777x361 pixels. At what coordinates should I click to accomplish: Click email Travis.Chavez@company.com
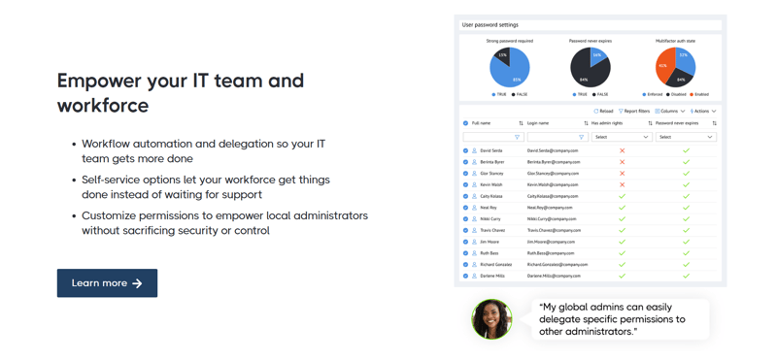(x=554, y=230)
